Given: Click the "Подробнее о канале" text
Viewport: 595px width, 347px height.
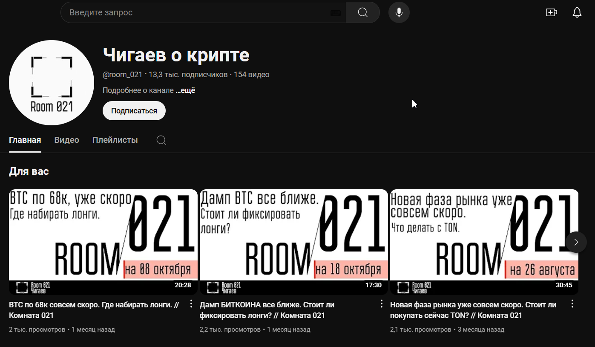Looking at the screenshot, I should coord(138,90).
